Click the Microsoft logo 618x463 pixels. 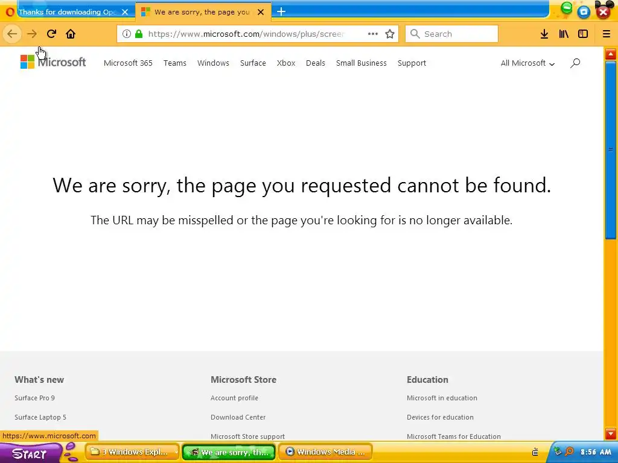pos(53,62)
